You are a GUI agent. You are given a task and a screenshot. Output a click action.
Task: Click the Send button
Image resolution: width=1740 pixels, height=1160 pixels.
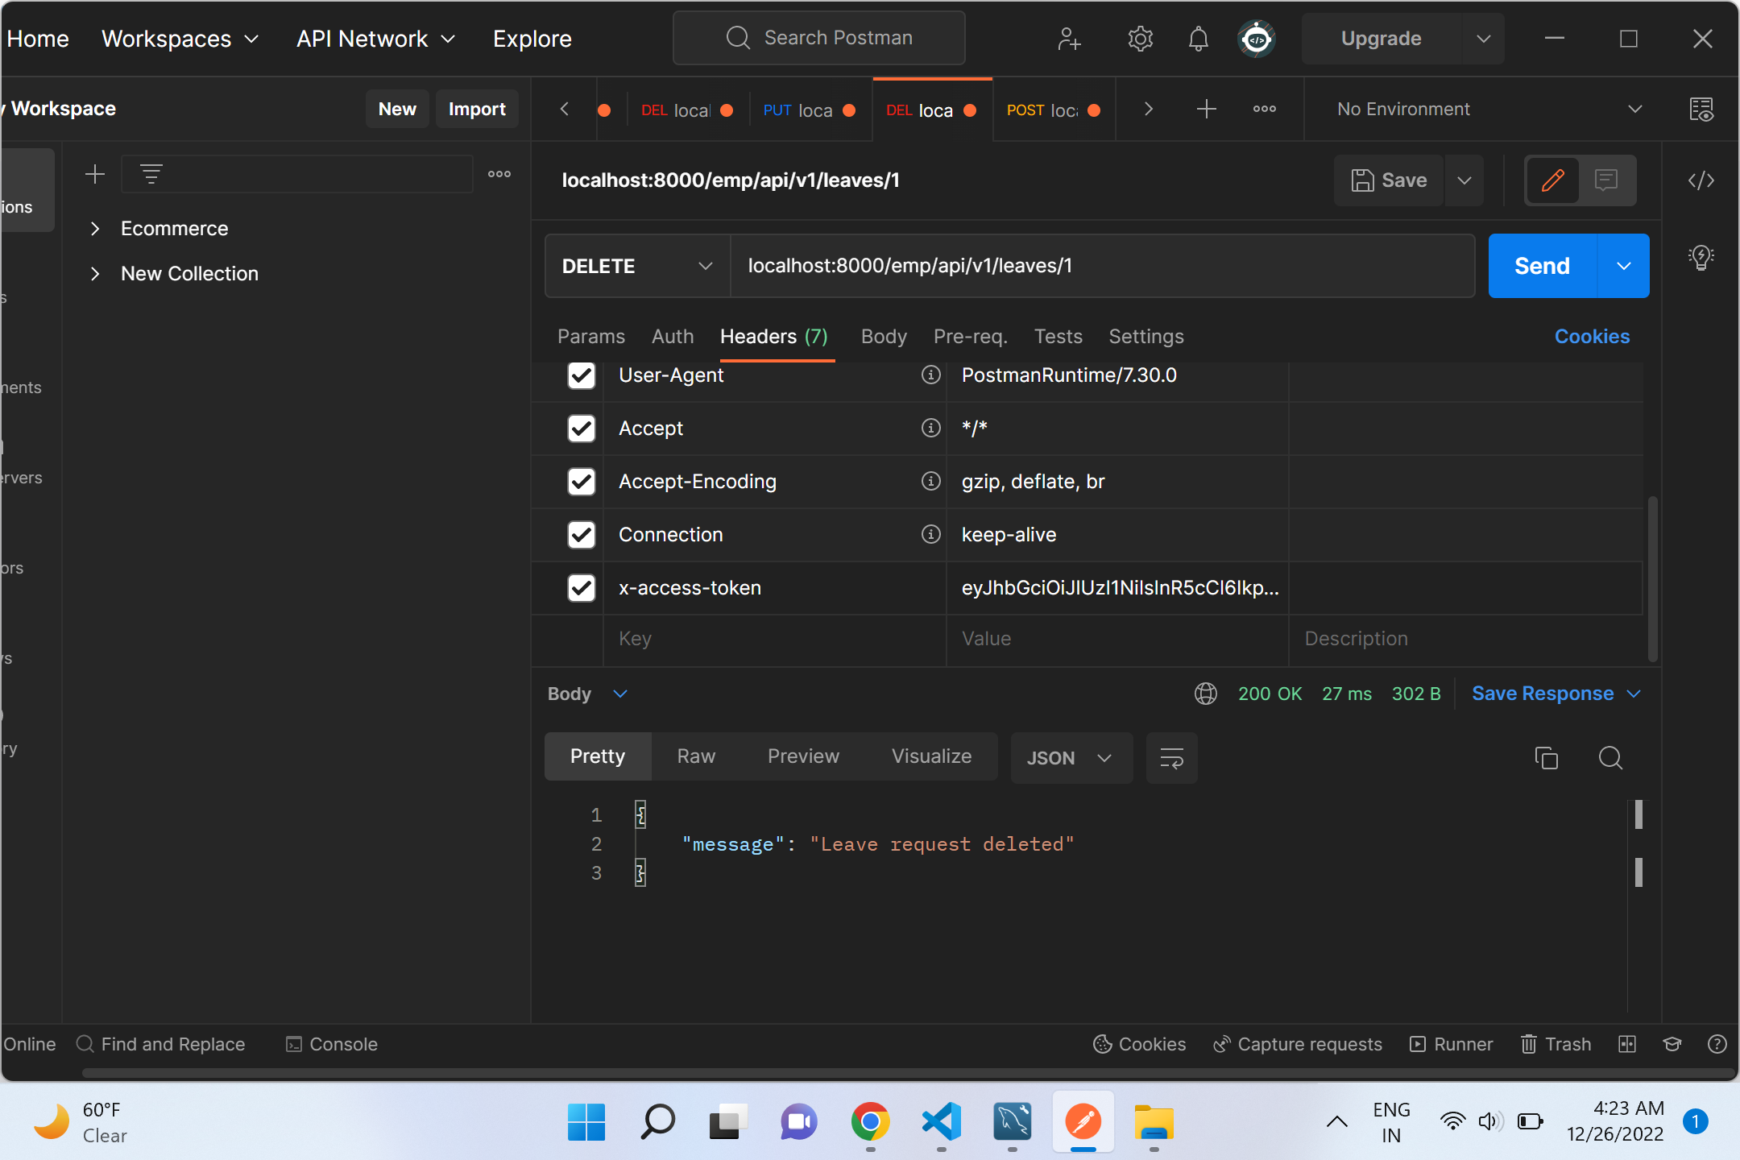[1540, 266]
